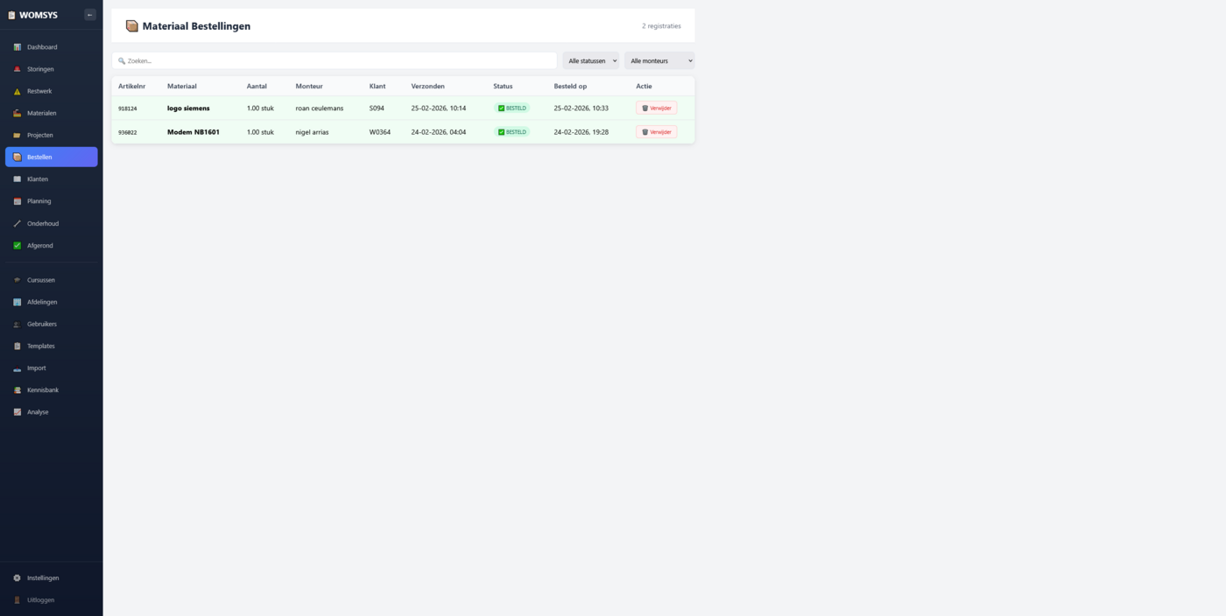Open the Alle statussen dropdown
Screen dimensions: 1226x616
[591, 61]
